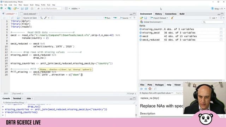
Task: Open the Top Level scope dropdown
Action: point(18,93)
